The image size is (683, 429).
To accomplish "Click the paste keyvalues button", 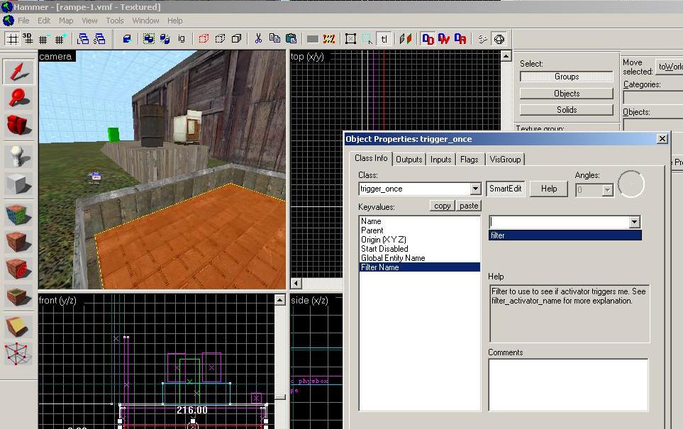I will (469, 206).
